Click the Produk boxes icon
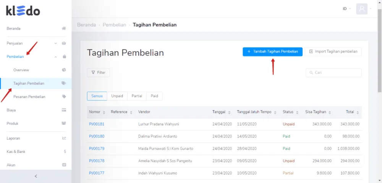 [x=64, y=123]
